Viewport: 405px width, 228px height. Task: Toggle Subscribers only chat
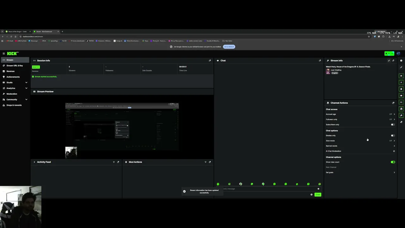click(x=393, y=125)
